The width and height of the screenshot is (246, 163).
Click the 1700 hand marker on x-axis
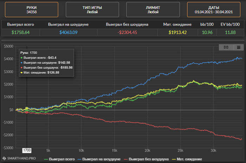click(x=27, y=150)
